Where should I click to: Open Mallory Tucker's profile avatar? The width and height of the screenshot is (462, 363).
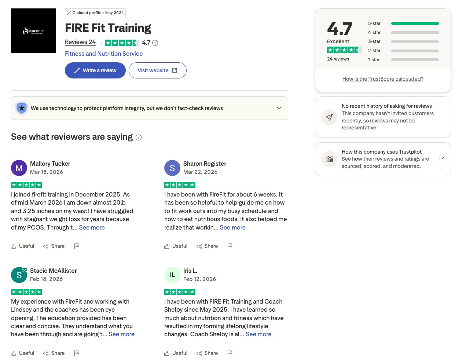click(19, 168)
